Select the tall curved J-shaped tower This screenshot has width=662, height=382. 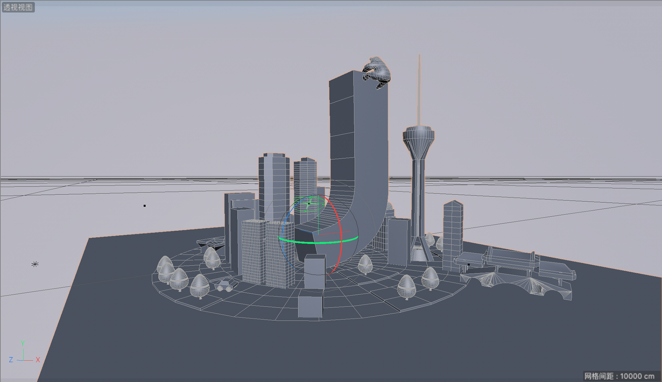click(359, 138)
